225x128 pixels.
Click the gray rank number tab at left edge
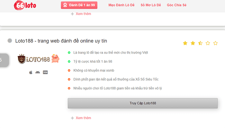coord(4,60)
